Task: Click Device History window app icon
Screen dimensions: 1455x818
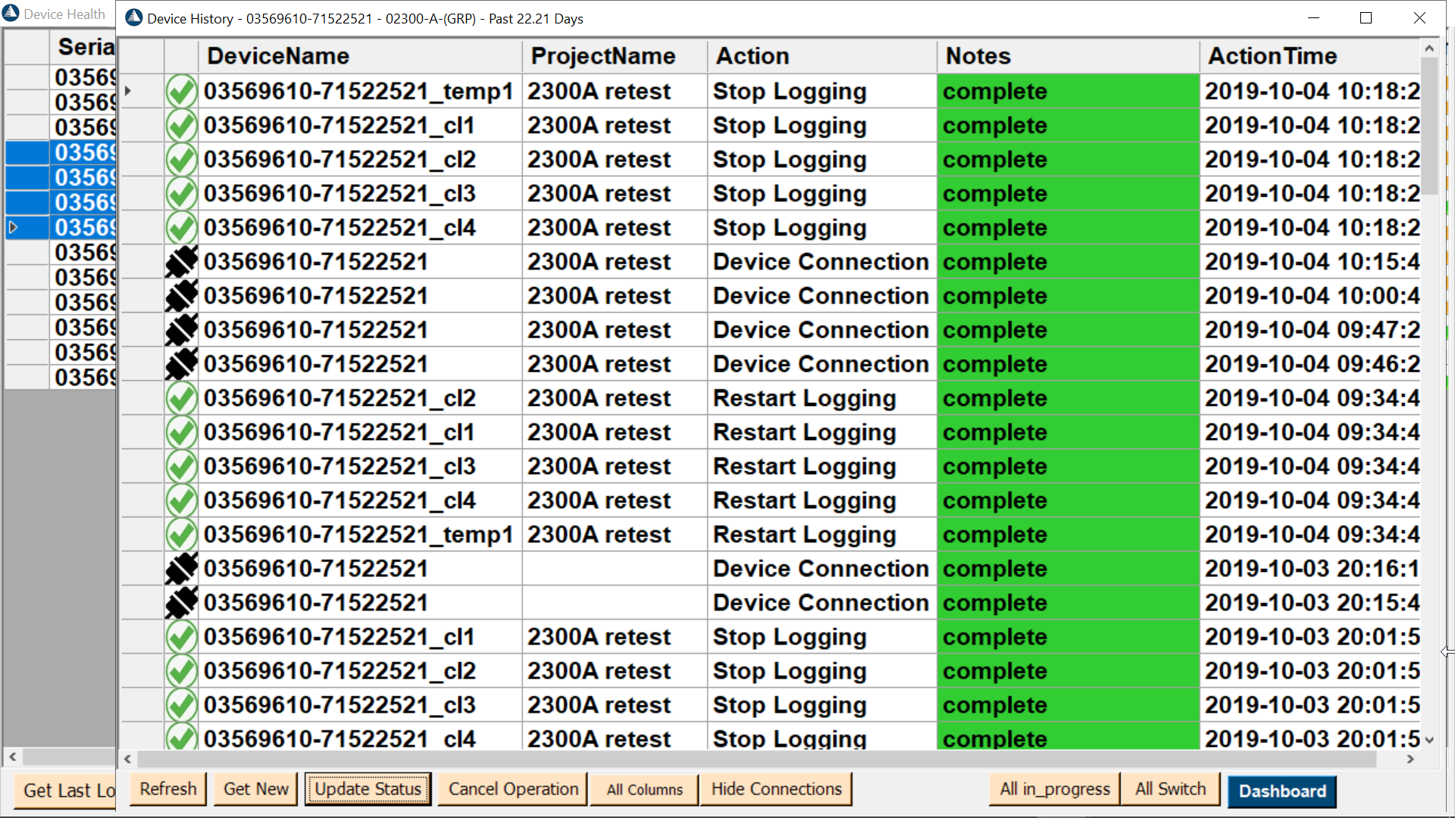Action: point(134,18)
